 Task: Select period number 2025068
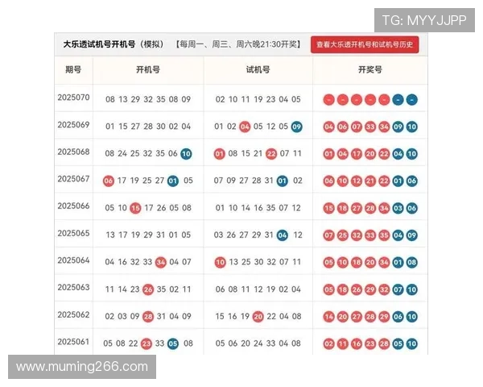73,152
